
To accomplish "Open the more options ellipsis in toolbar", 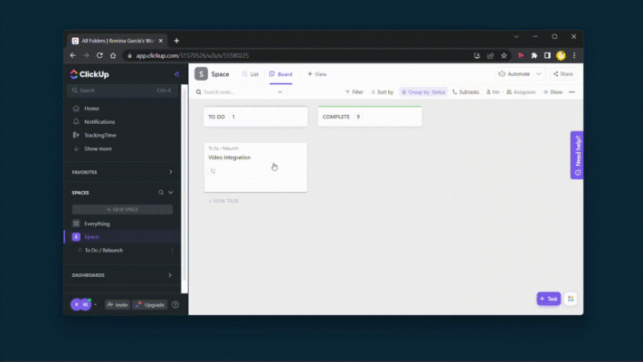I will 572,92.
